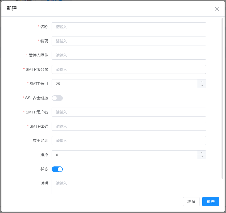226x213 pixels.
Task: Decrease 排序 value with down arrow
Action: coord(201,157)
